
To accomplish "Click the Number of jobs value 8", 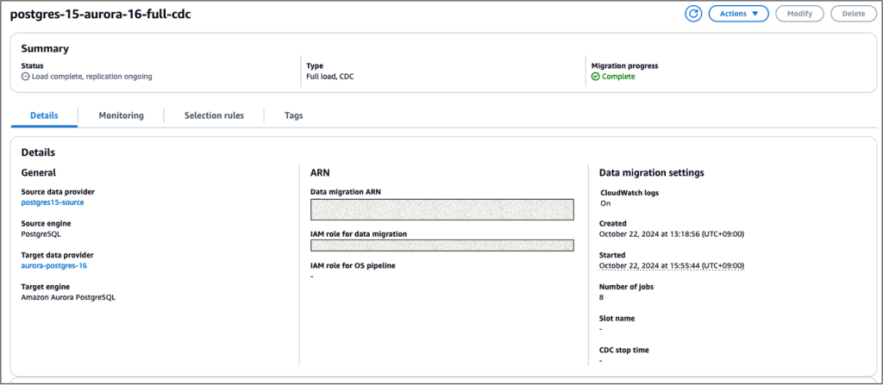I will (x=601, y=297).
